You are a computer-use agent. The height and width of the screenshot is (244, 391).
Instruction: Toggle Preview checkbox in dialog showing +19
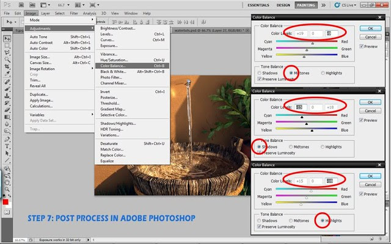click(x=362, y=46)
